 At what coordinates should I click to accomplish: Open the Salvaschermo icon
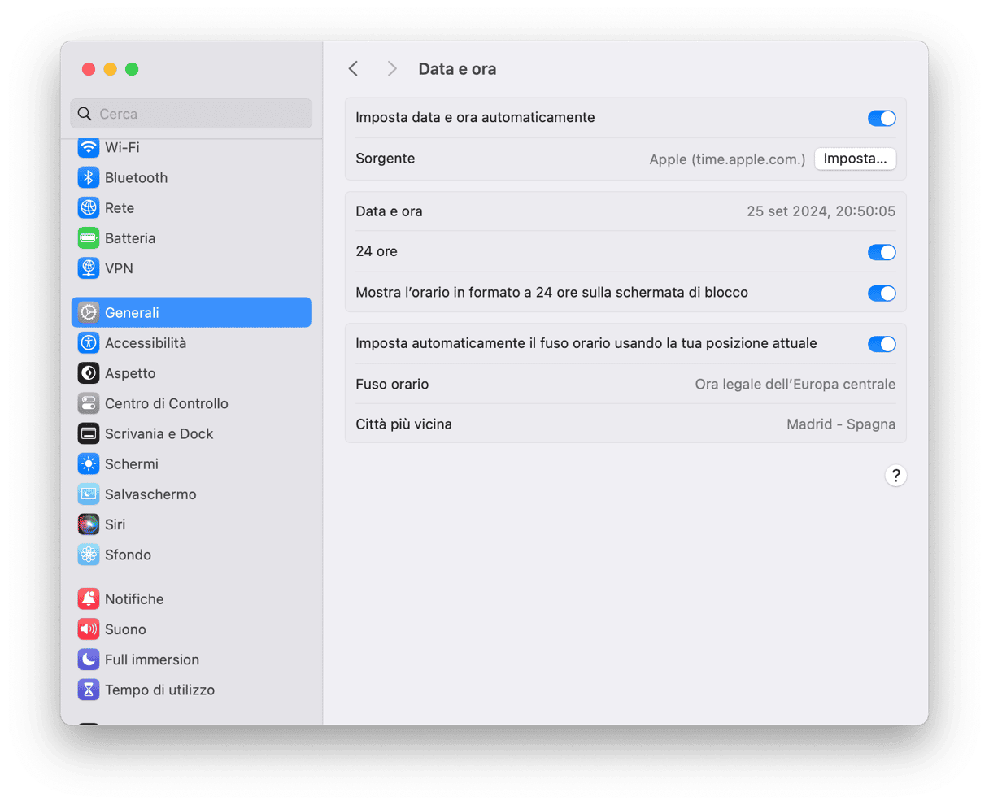89,494
